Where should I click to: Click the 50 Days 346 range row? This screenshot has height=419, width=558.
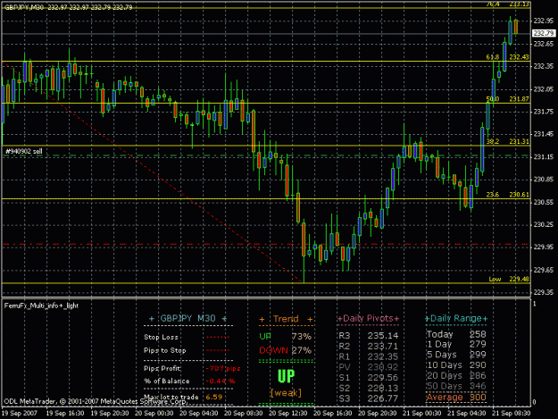[x=456, y=386]
